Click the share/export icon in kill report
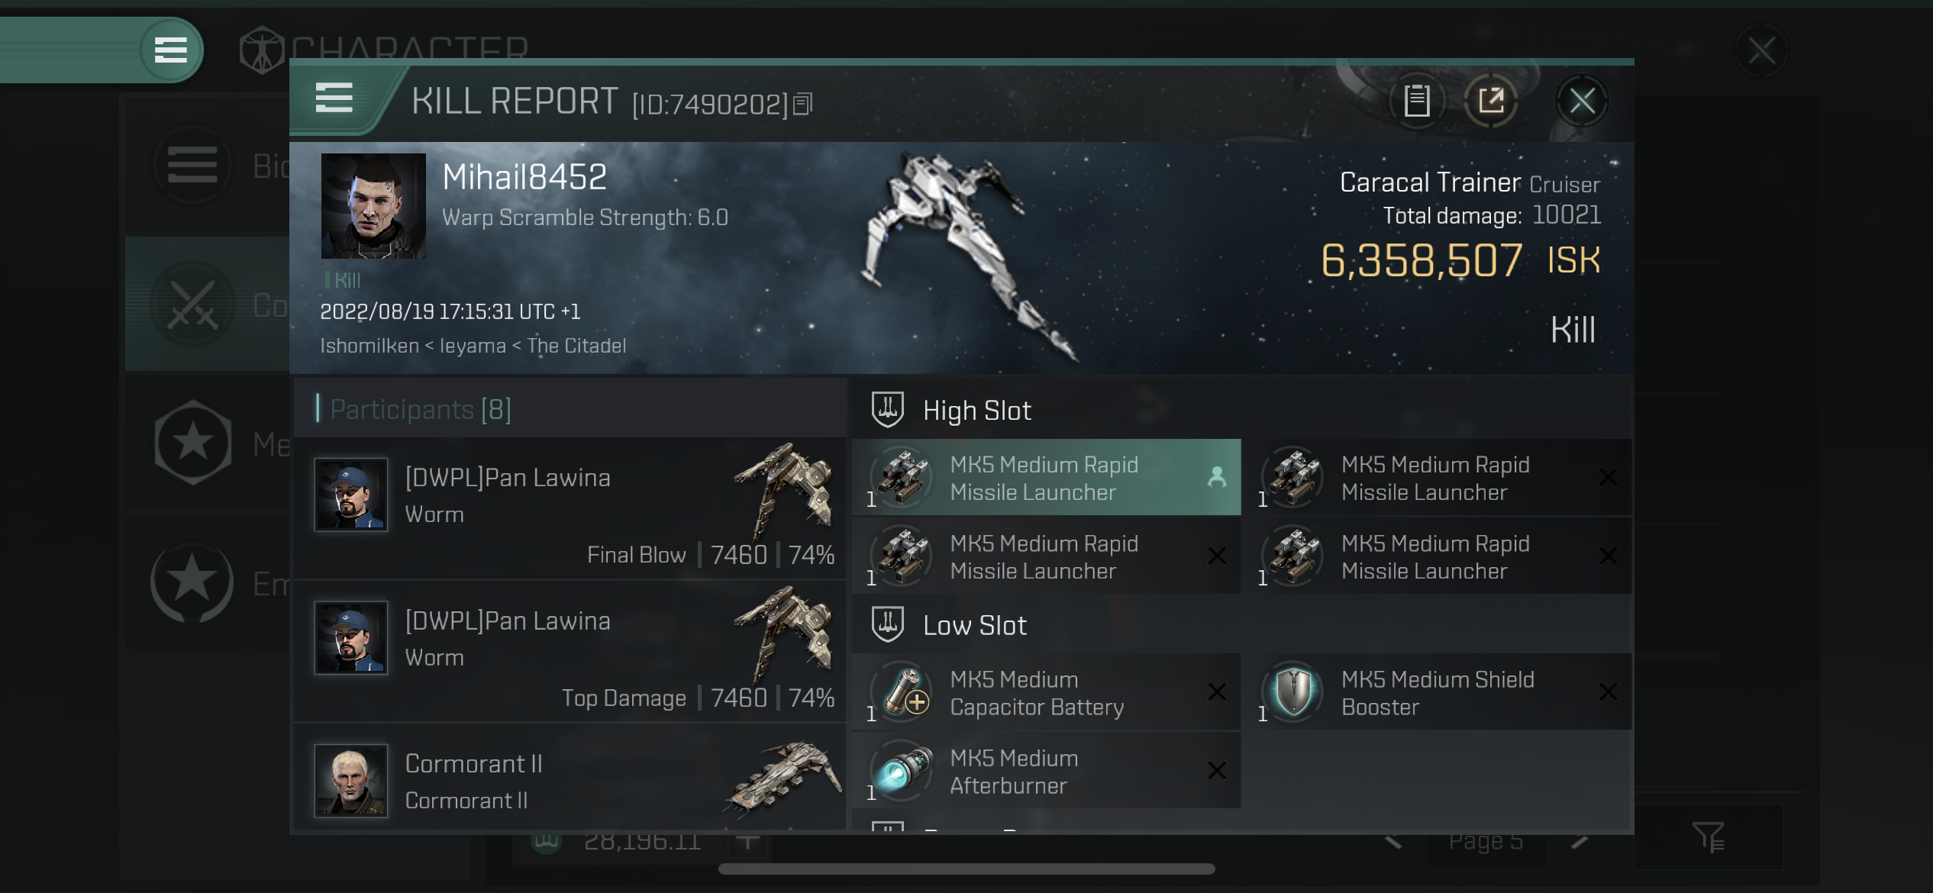Screen dimensions: 1933x893 pos(1492,101)
